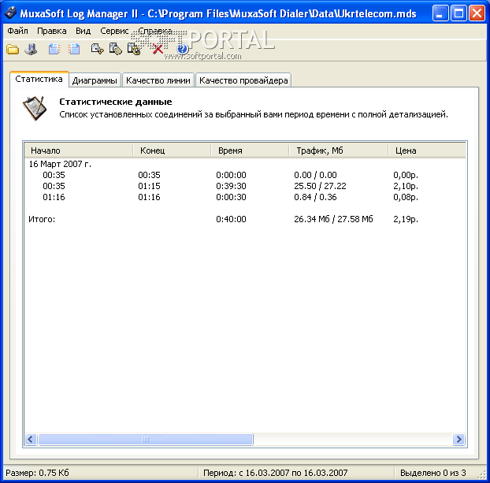Image resolution: width=490 pixels, height=483 pixels.
Task: Sort by the Начало column header
Action: click(79, 150)
